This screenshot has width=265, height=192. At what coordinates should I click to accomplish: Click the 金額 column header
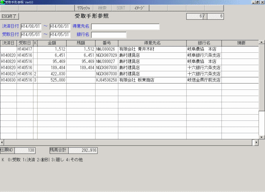pyautogui.click(x=52, y=43)
